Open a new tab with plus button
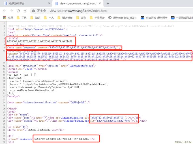Image resolution: width=193 pixels, height=144 pixels. 108,3
